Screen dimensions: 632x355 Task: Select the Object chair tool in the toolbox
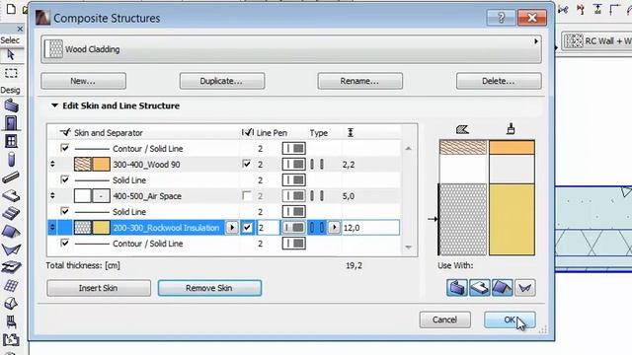coord(11,321)
